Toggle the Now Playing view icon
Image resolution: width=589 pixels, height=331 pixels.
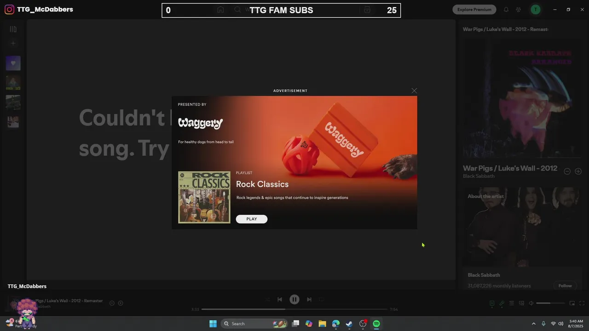click(x=492, y=303)
